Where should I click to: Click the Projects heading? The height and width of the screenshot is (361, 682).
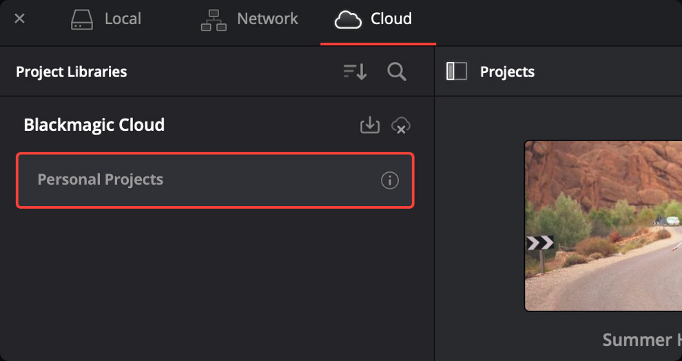(x=507, y=72)
